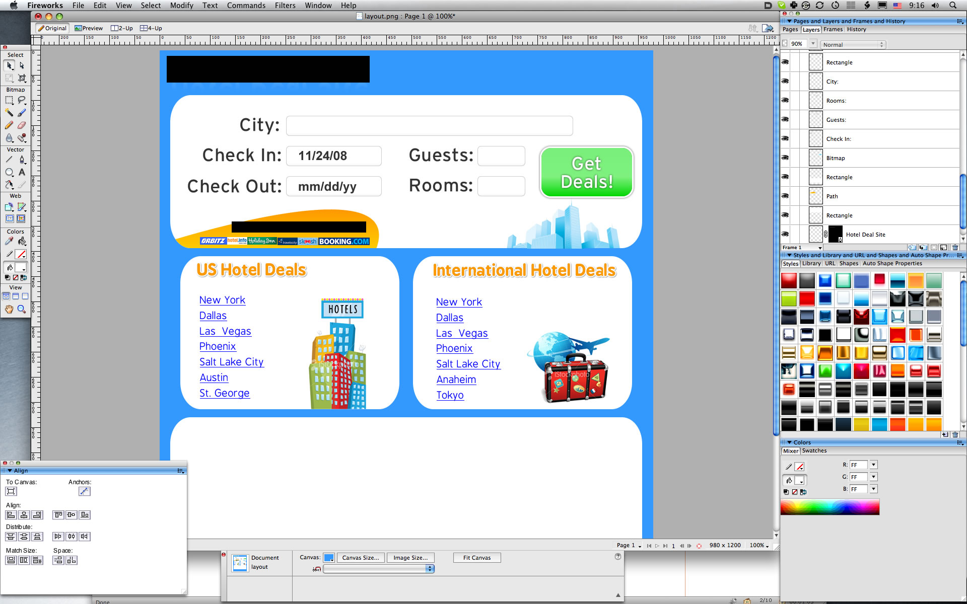
Task: Select the Marquee tool
Action: point(9,101)
